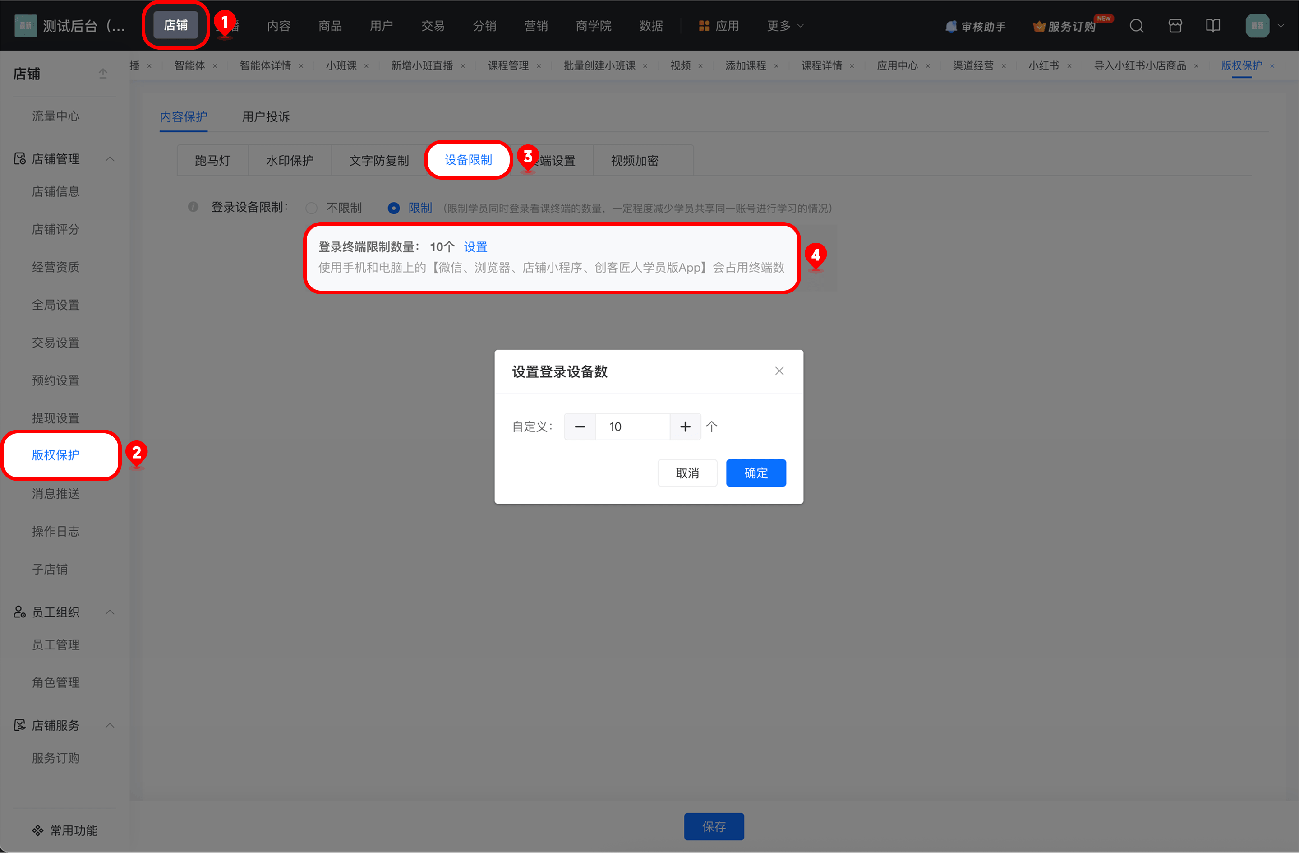Switch to the 视频加密 sub-tab

point(635,161)
